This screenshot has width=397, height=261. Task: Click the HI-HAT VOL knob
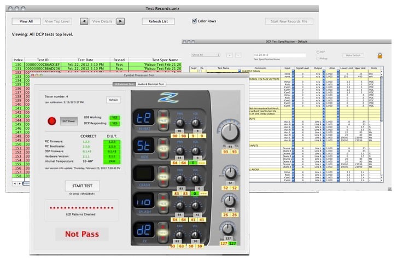click(195, 123)
